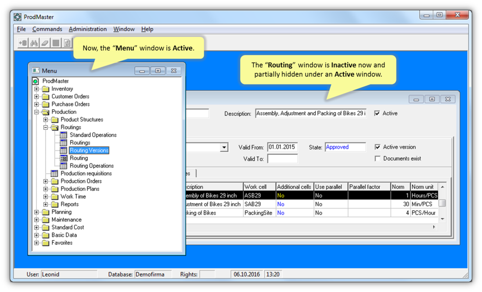Screen dimensions: 482x292
Task: Enable the Documents exist checkbox
Action: click(378, 159)
